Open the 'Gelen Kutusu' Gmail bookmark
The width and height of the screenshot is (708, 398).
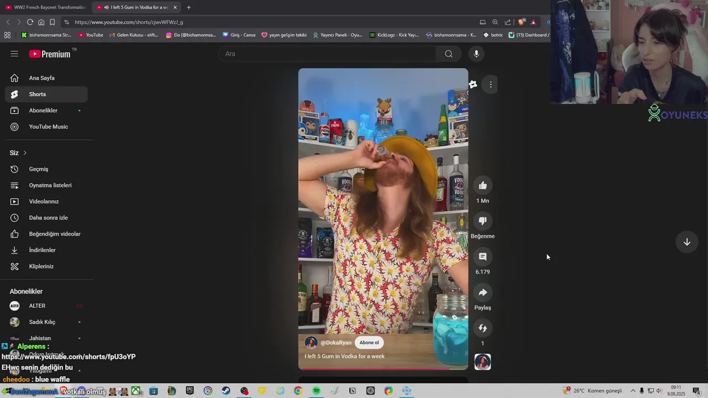[134, 35]
